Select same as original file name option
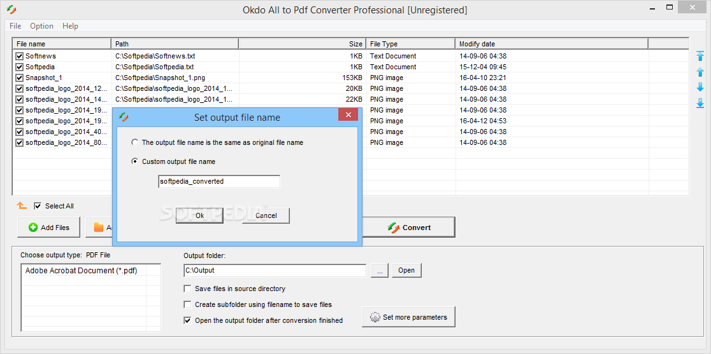This screenshot has height=354, width=711. tap(134, 142)
